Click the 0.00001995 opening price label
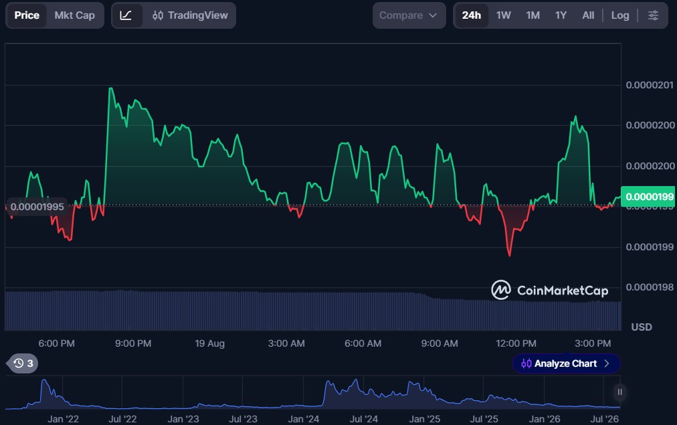The image size is (677, 425). [x=37, y=207]
